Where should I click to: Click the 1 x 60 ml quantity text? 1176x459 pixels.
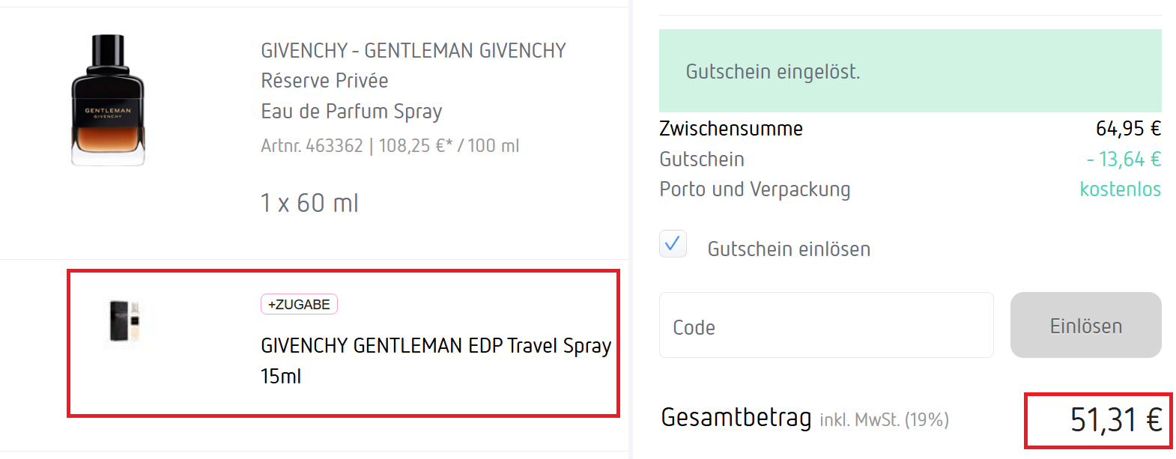(309, 203)
